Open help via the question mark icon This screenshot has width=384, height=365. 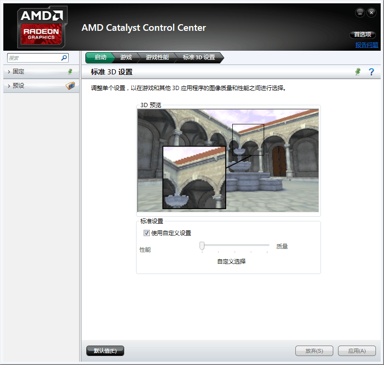(x=371, y=72)
